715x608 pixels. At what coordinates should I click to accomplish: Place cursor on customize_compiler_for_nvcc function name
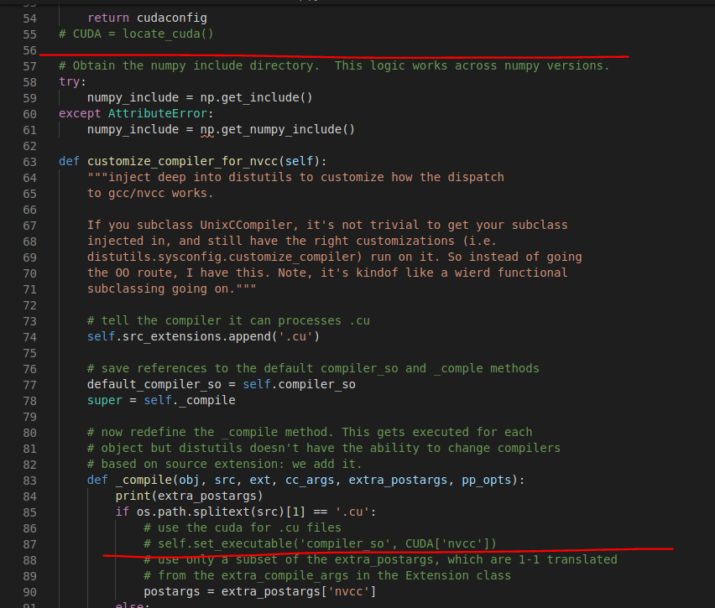(182, 161)
